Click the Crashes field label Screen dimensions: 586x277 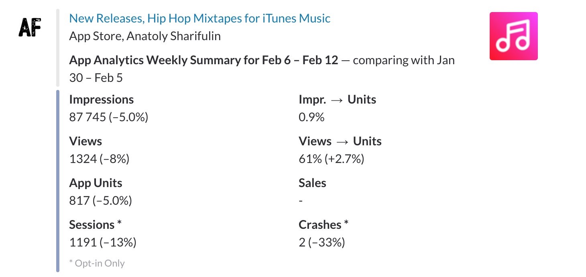pos(324,225)
